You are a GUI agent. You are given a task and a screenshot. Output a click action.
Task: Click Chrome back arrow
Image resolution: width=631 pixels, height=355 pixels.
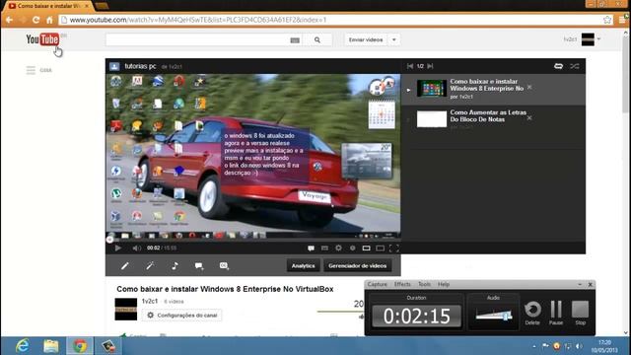click(9, 20)
